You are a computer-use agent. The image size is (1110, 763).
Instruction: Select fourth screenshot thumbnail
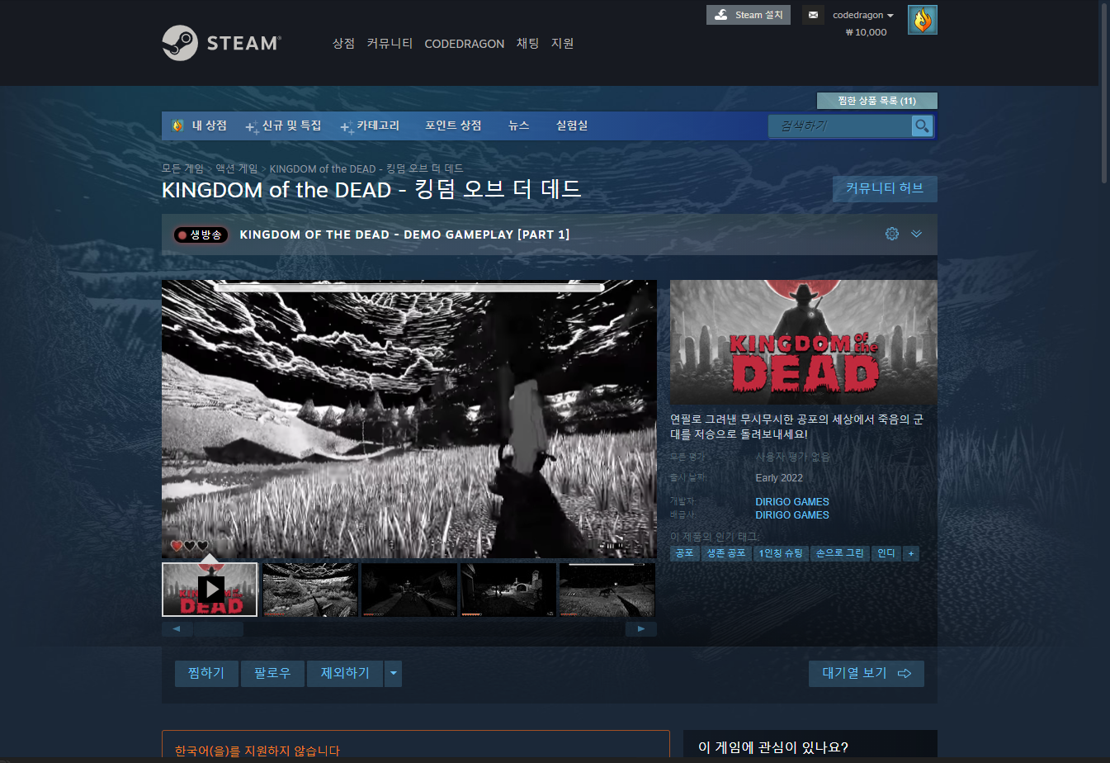[508, 590]
